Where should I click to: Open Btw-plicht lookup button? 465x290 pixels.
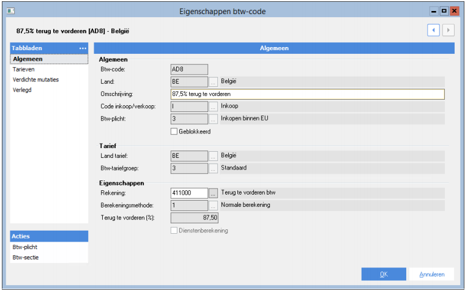[213, 119]
